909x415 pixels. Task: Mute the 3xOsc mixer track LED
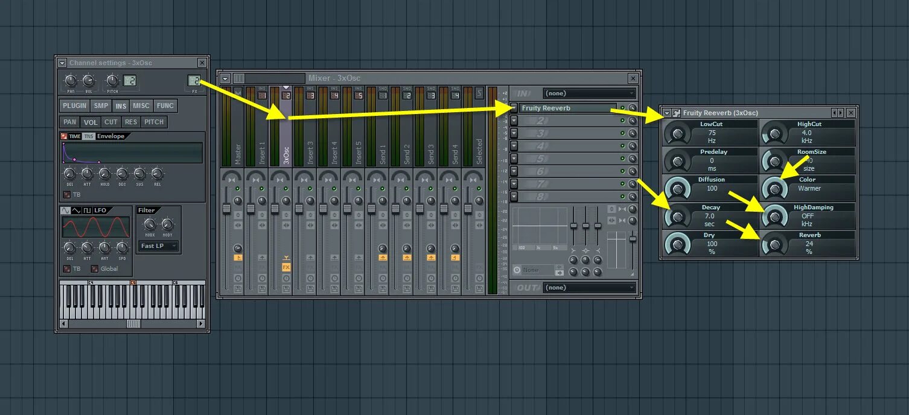pyautogui.click(x=286, y=189)
